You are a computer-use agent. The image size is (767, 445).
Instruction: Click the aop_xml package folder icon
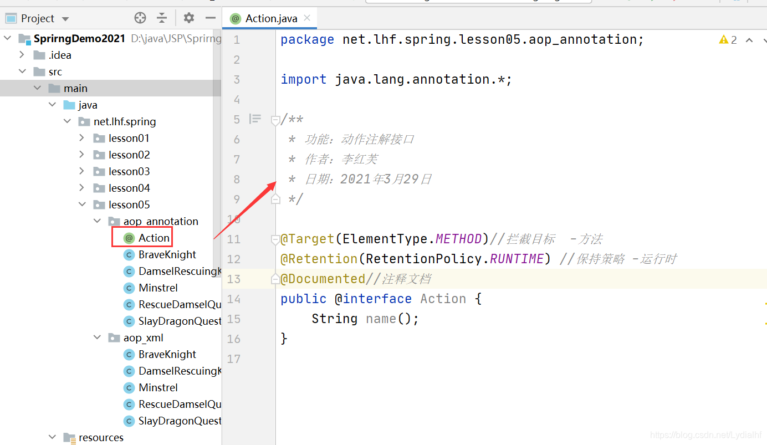114,337
